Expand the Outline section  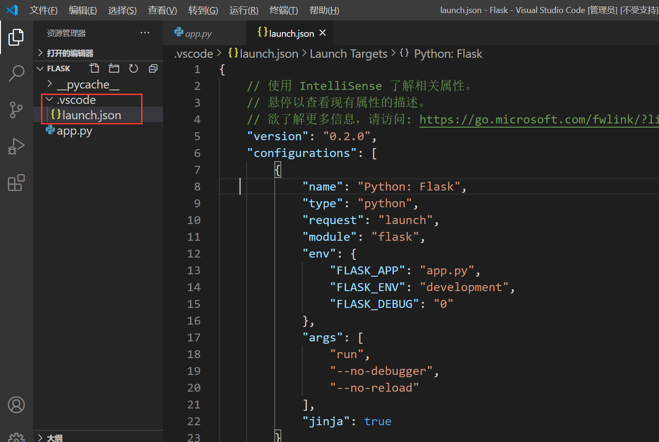tap(41, 438)
